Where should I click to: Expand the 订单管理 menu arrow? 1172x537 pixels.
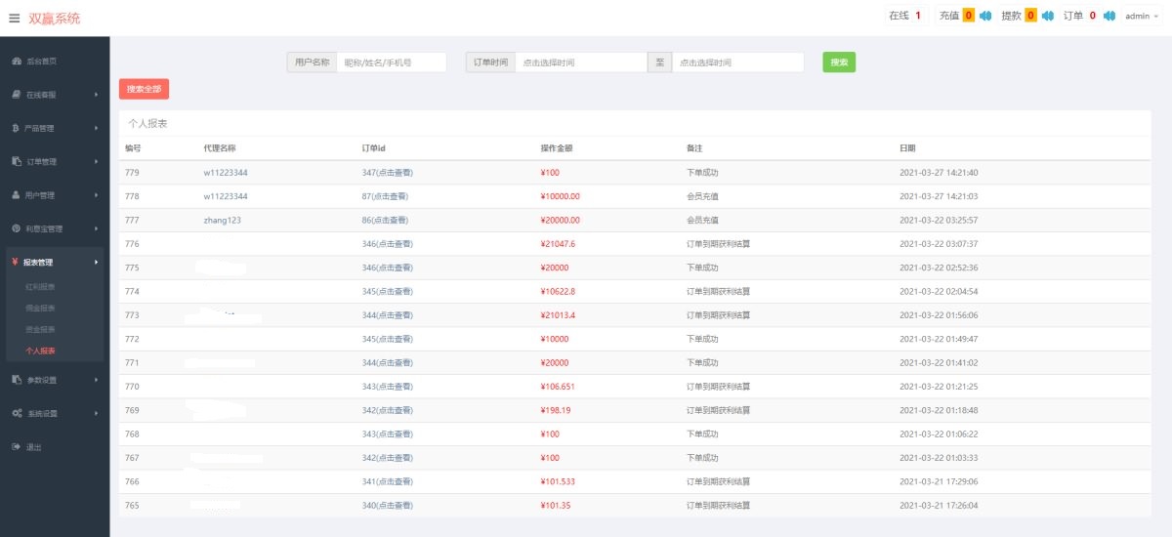(x=96, y=161)
